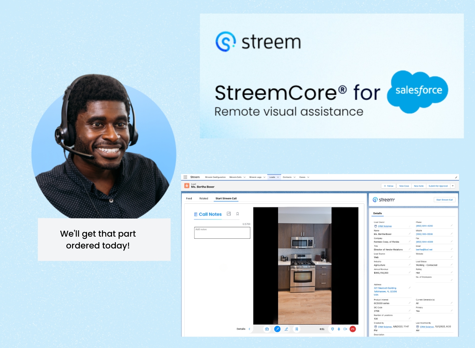475x348 pixels.
Task: Expand the Streem Calls tab dropdown
Action: pyautogui.click(x=245, y=177)
